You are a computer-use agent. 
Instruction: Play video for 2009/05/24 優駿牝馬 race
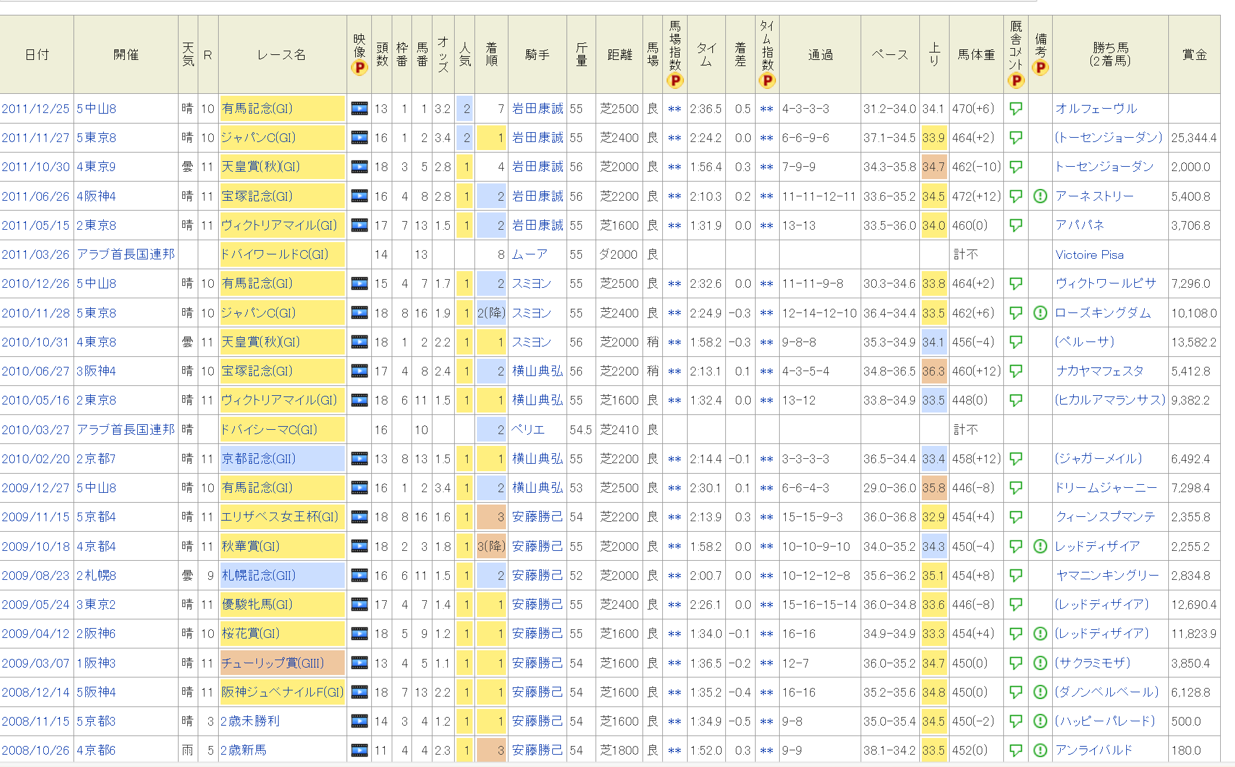click(359, 605)
